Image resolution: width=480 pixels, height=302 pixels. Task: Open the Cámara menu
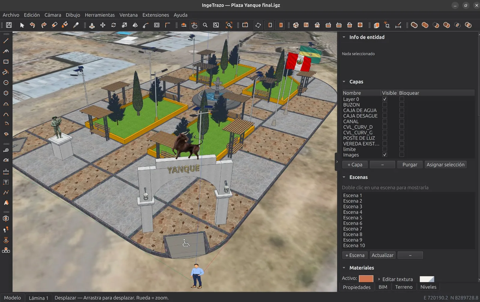53,15
